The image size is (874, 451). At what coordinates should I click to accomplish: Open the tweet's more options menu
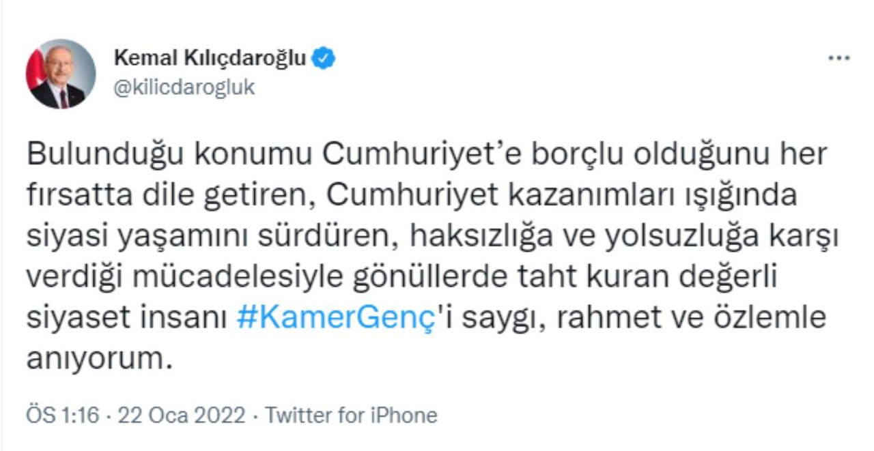pyautogui.click(x=838, y=59)
